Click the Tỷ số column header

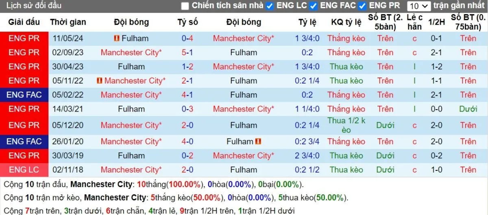pyautogui.click(x=187, y=22)
